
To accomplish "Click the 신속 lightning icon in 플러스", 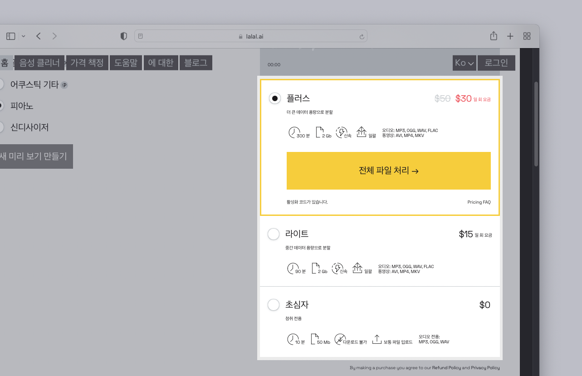I will tap(341, 132).
